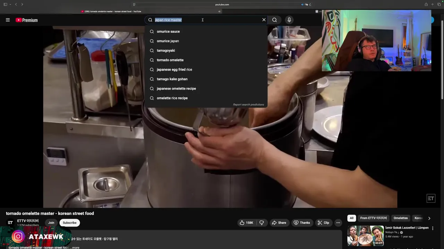Send Thanks to the creator

(301, 223)
